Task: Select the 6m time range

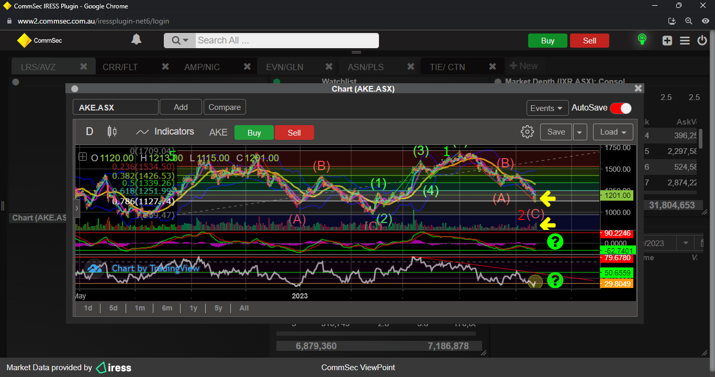Action: [x=167, y=308]
